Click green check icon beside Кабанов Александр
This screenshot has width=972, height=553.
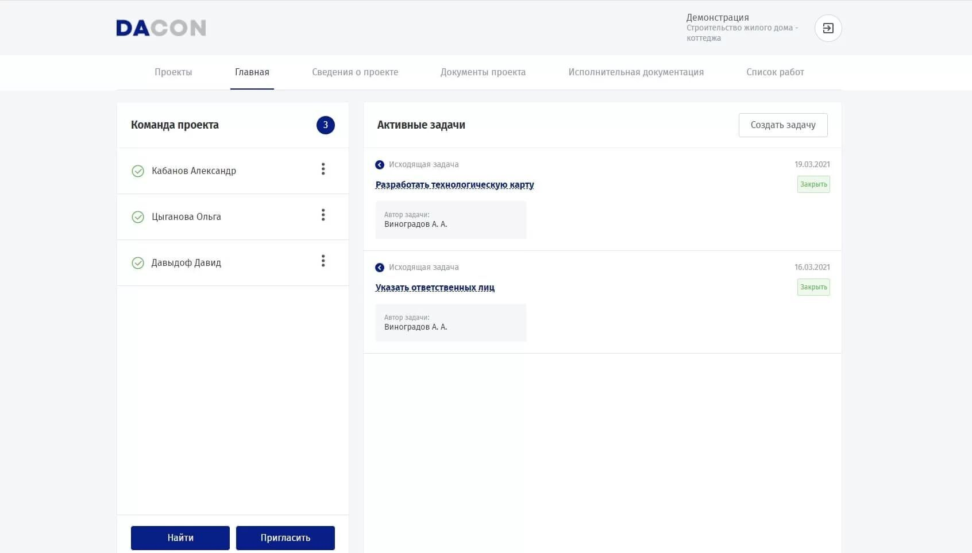tap(138, 171)
